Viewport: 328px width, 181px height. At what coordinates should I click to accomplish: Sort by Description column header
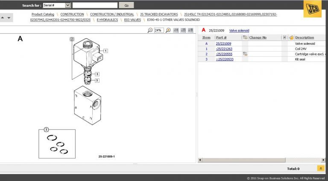point(305,37)
